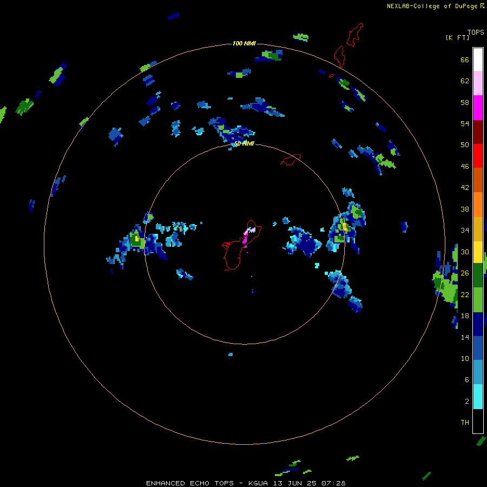Viewport: 487px width, 487px height.
Task: Click the magenta high echo top over Guam
Action: (x=245, y=239)
